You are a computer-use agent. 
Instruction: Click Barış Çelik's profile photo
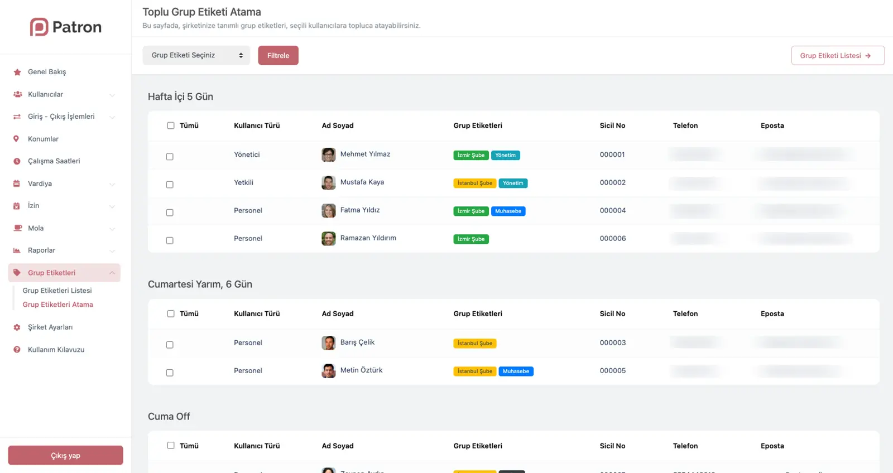329,342
